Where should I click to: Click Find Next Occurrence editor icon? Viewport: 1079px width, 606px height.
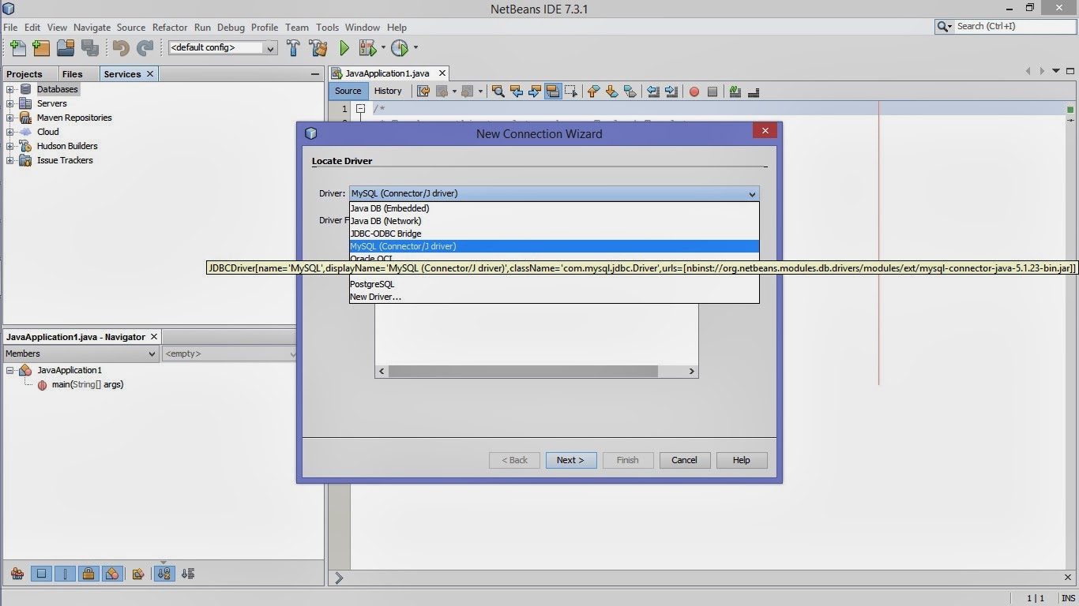[535, 92]
